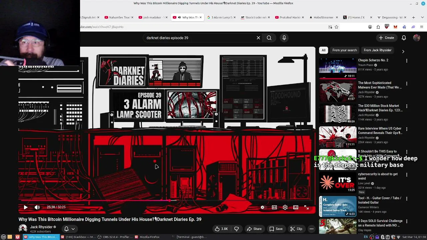Viewport: 427px width, 240px height.
Task: Bookmark this page with star icon
Action: pyautogui.click(x=336, y=27)
